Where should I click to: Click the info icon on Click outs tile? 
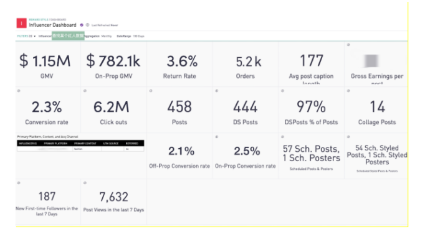click(85, 91)
